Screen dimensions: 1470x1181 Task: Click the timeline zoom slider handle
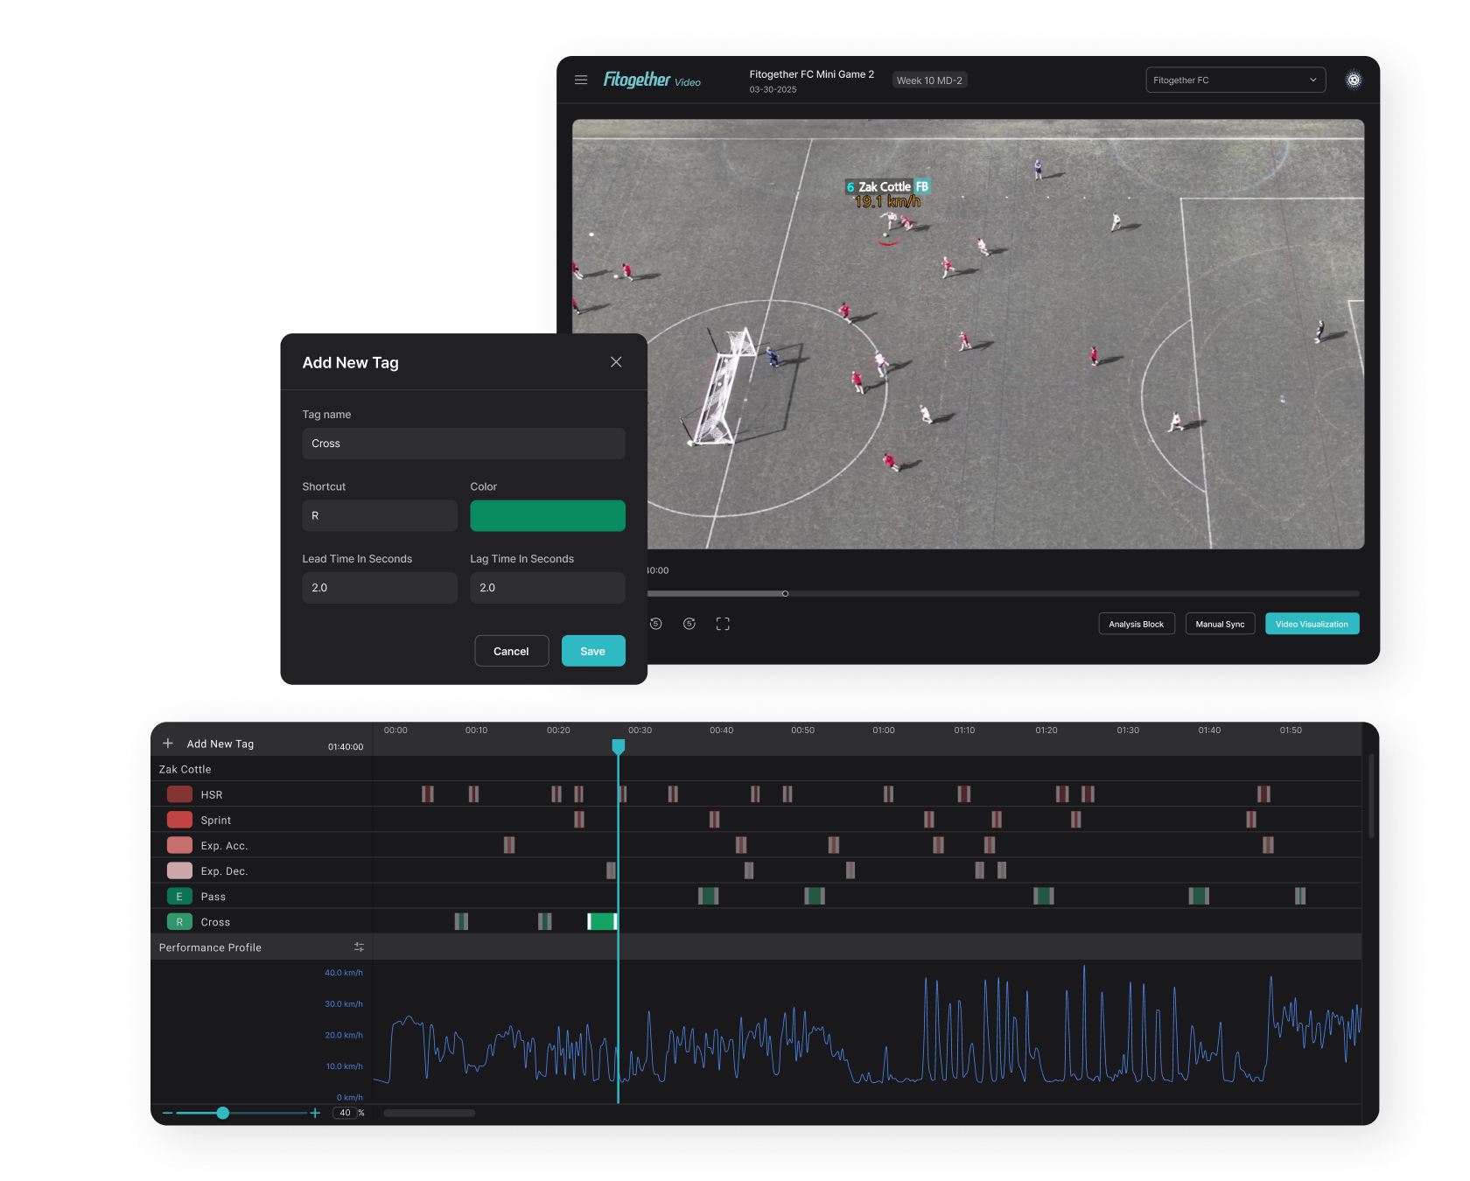tap(223, 1113)
